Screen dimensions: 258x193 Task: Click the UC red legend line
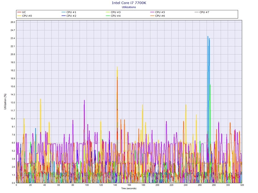19,12
